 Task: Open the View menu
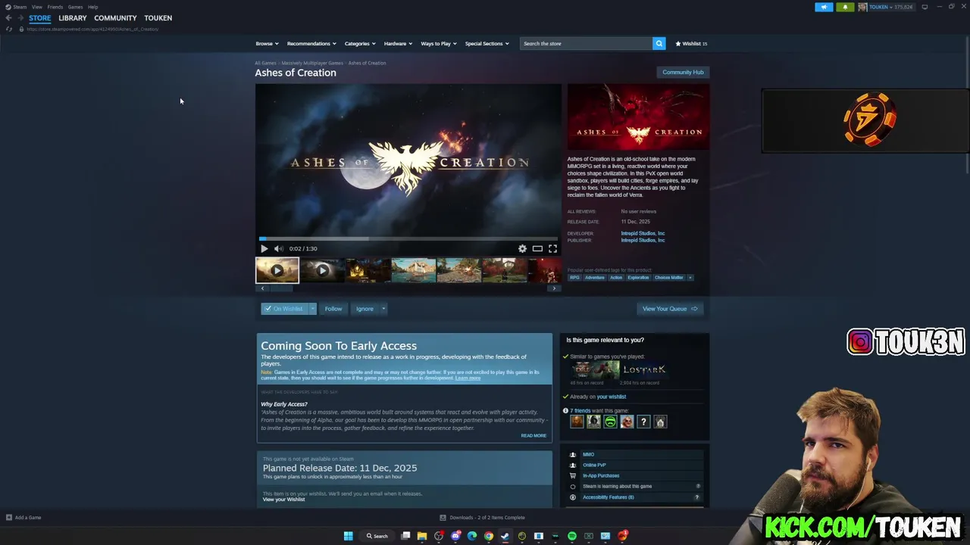36,7
